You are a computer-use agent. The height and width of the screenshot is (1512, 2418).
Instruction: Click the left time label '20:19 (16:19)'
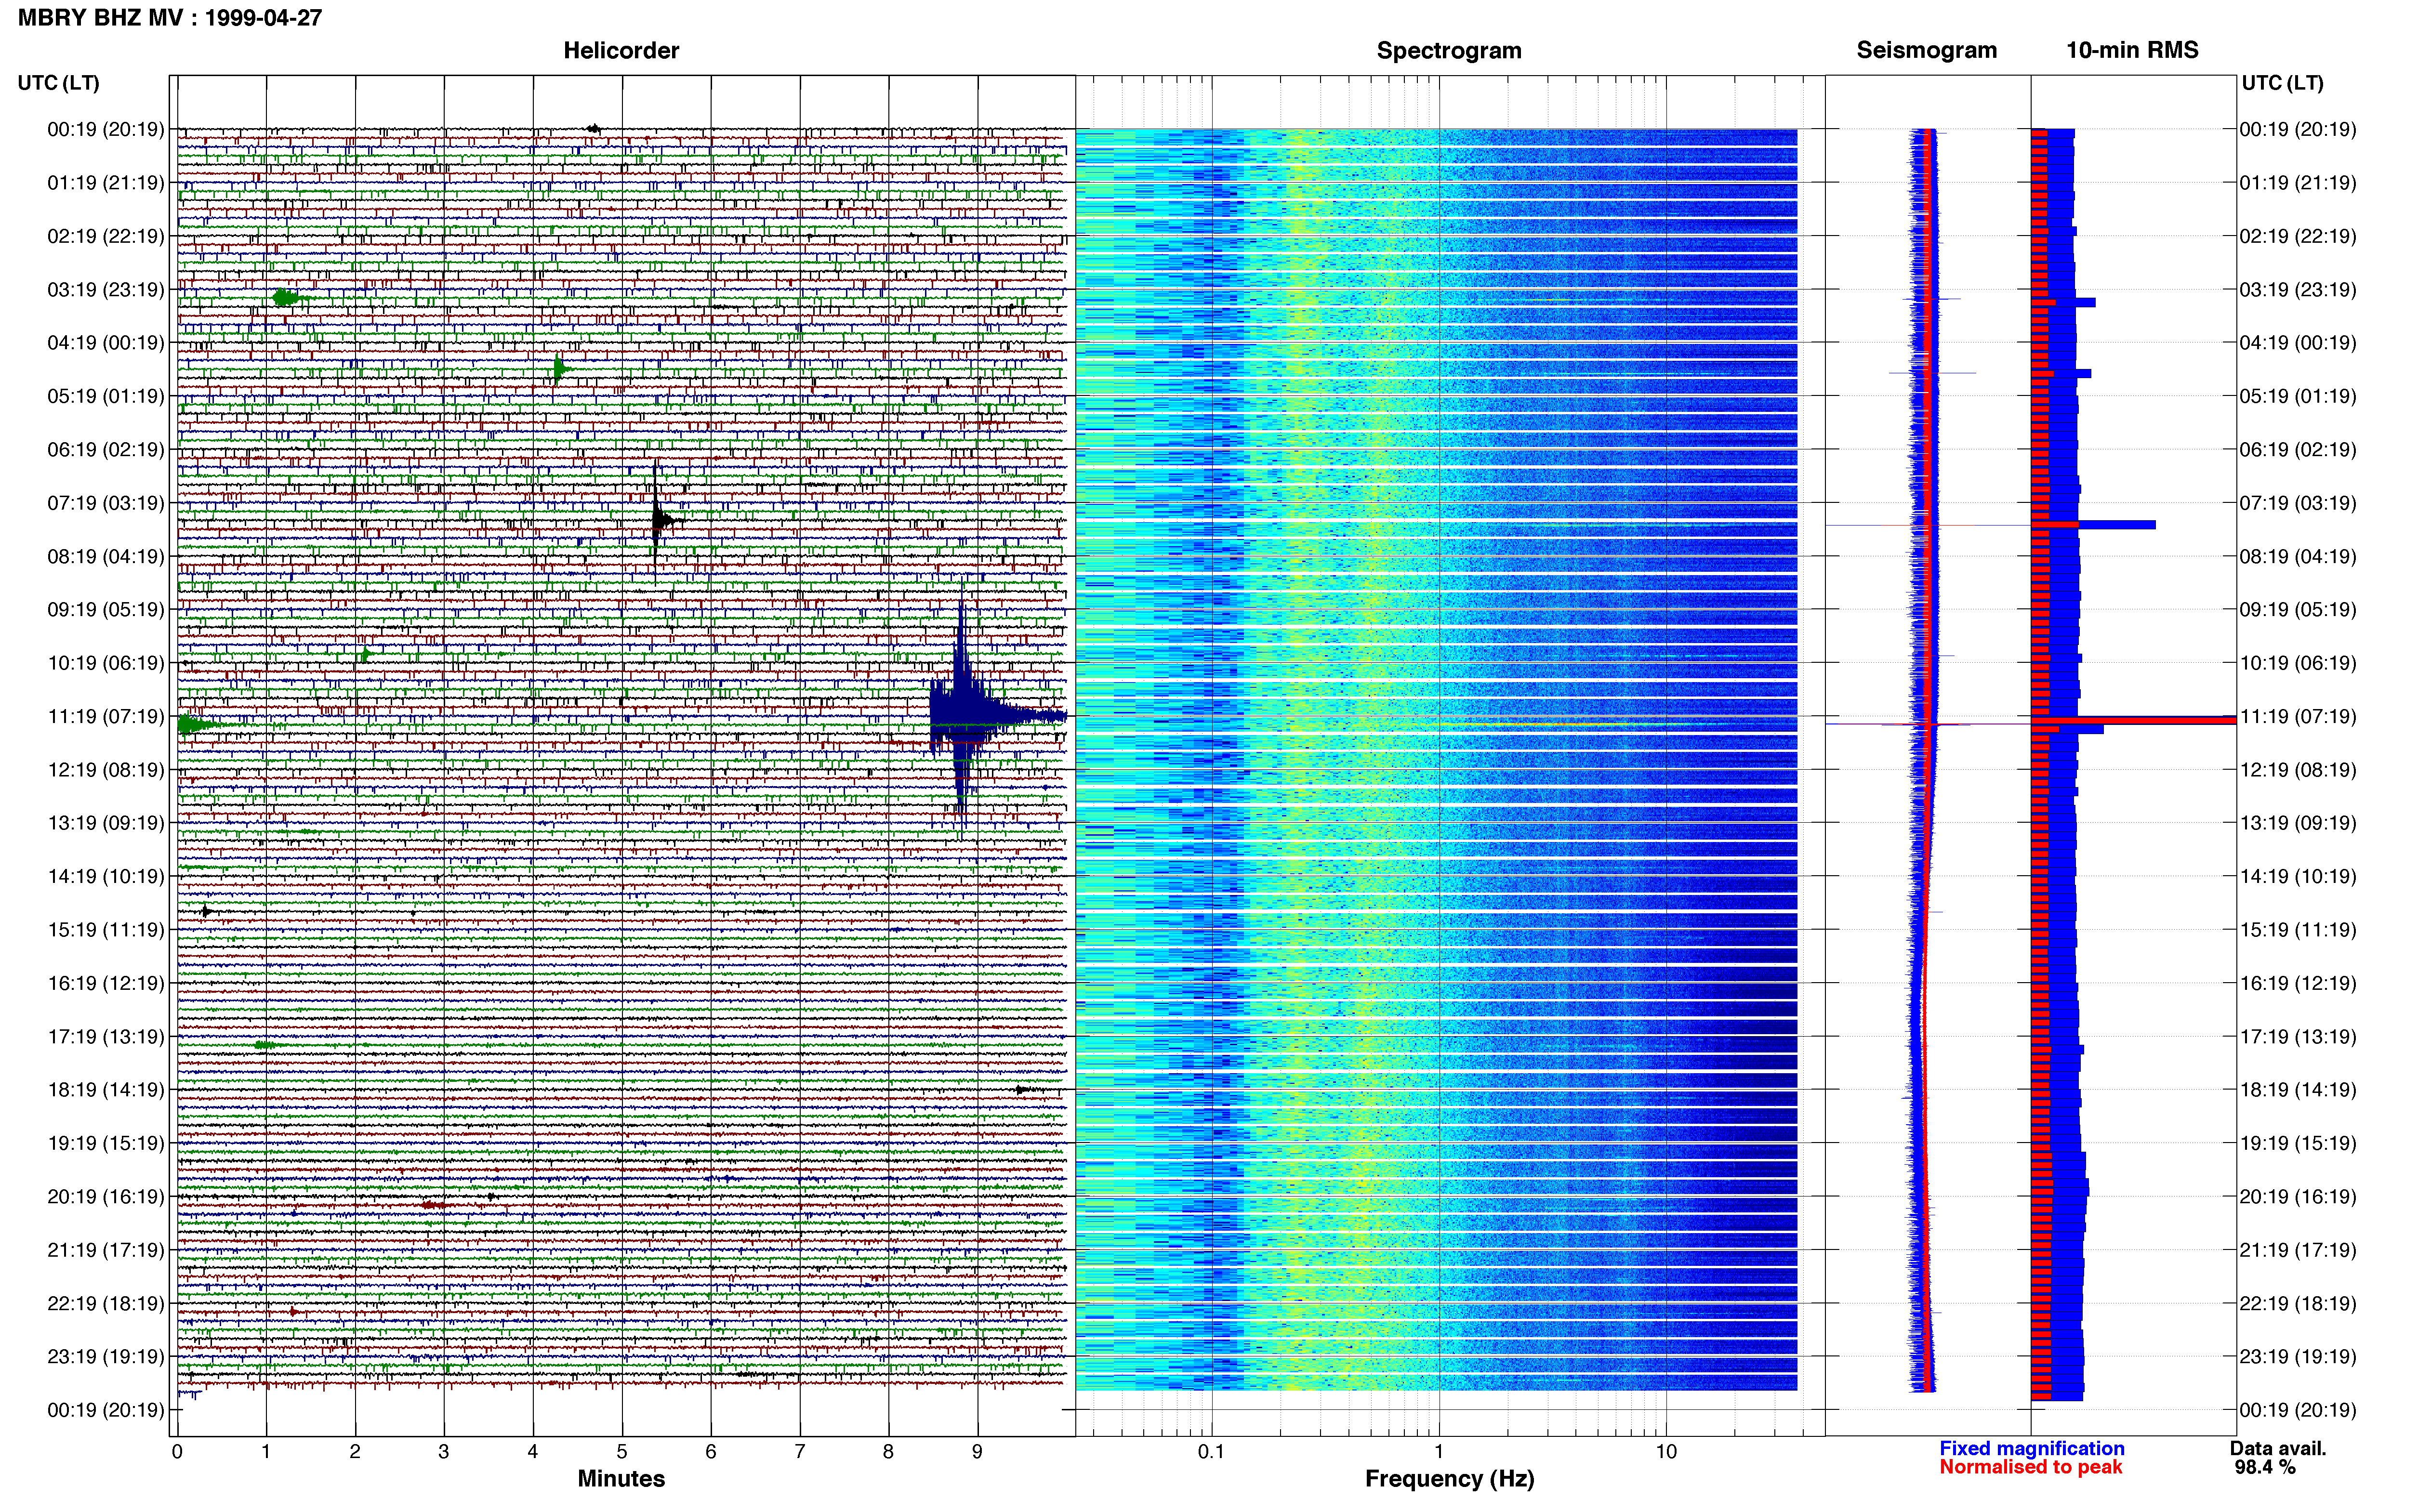coord(106,1197)
